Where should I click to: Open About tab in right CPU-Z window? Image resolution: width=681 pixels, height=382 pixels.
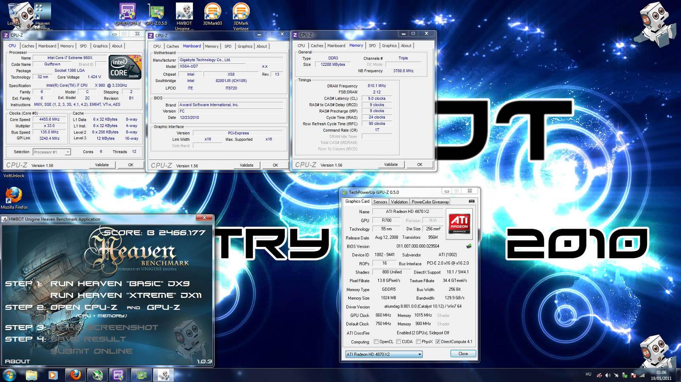pyautogui.click(x=406, y=45)
